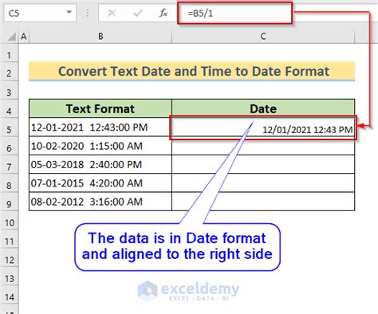Select row 10 header
The height and width of the screenshot is (314, 378).
tap(9, 222)
